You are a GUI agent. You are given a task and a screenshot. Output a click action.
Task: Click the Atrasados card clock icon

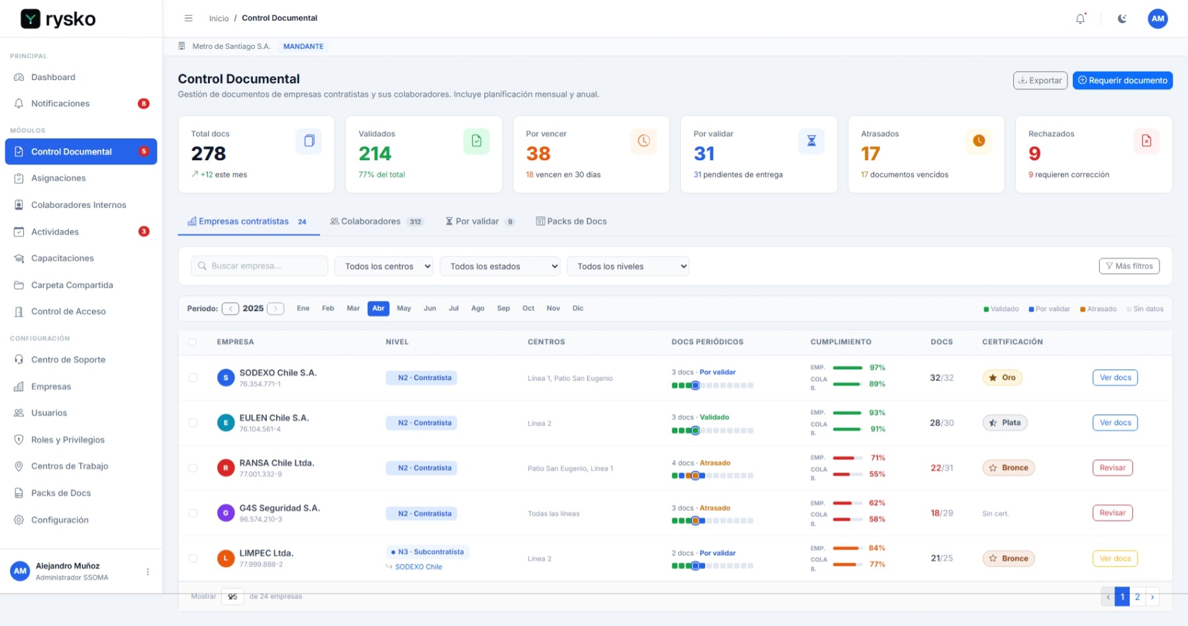pos(979,141)
